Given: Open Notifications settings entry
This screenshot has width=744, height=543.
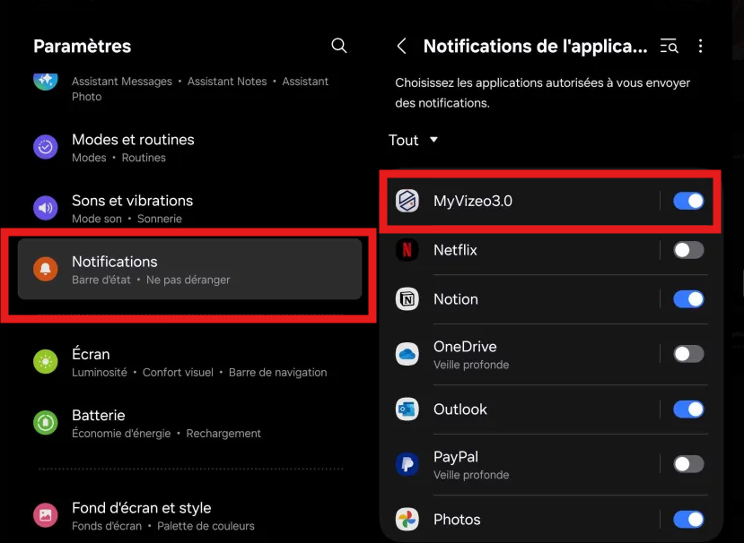Looking at the screenshot, I should [x=188, y=269].
